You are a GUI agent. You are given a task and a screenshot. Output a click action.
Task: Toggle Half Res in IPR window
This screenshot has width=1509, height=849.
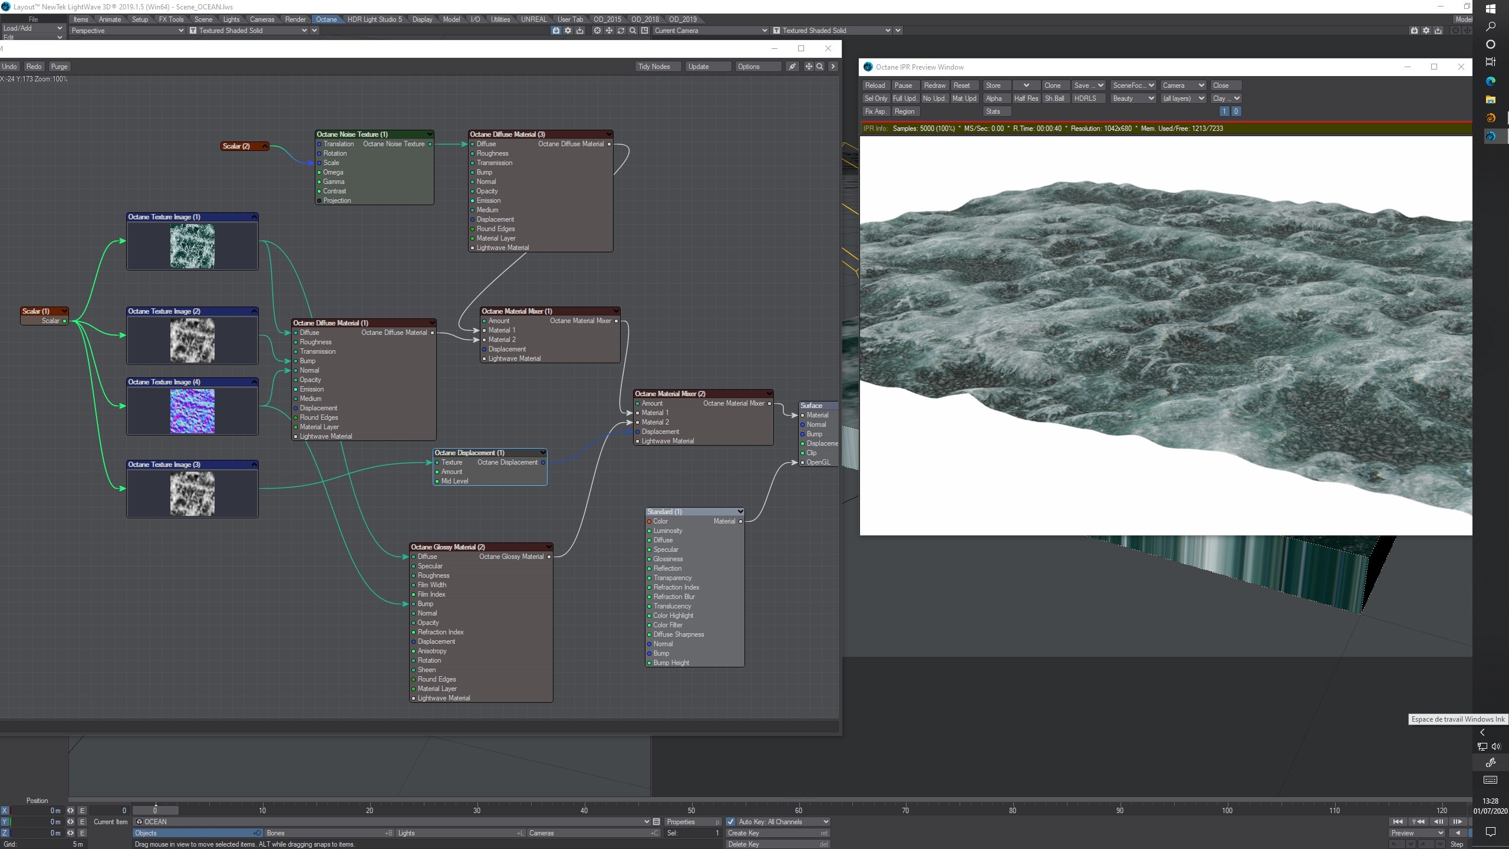pos(1026,98)
